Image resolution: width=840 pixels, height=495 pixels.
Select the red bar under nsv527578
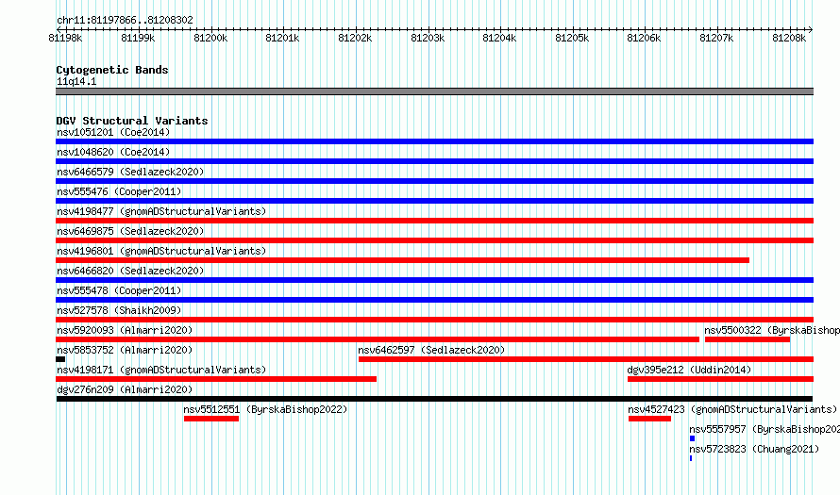pos(434,320)
